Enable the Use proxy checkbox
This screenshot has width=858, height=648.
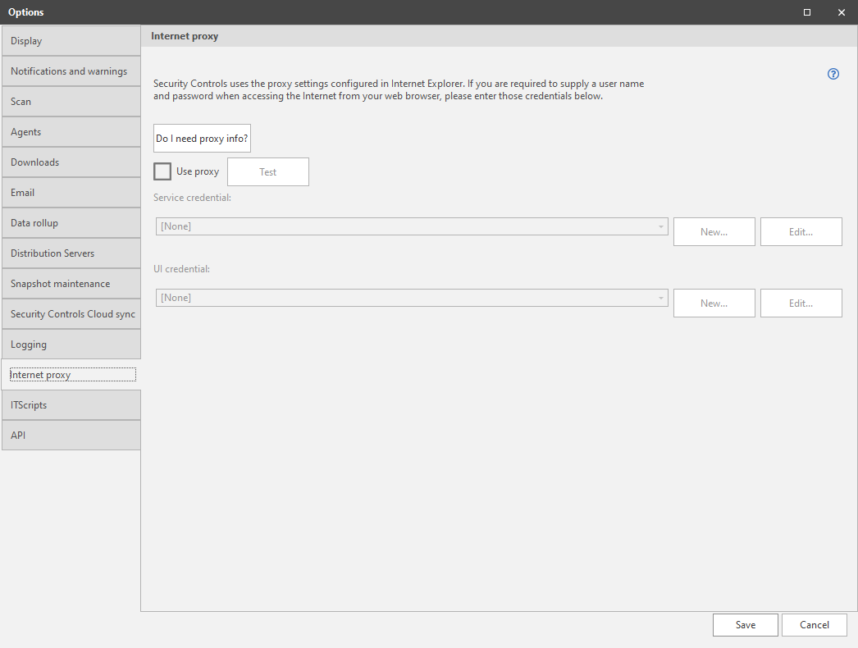pos(162,171)
